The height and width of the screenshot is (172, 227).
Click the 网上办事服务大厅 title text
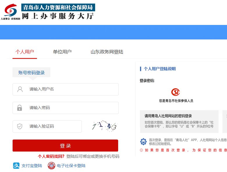click(x=58, y=16)
